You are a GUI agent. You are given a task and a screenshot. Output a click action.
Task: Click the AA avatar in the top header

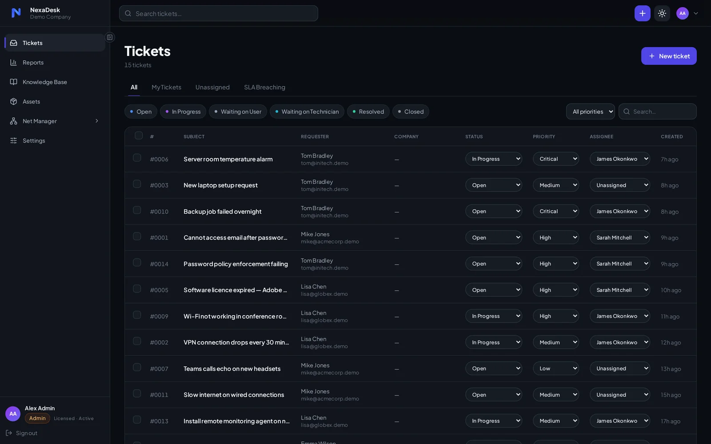pyautogui.click(x=682, y=13)
